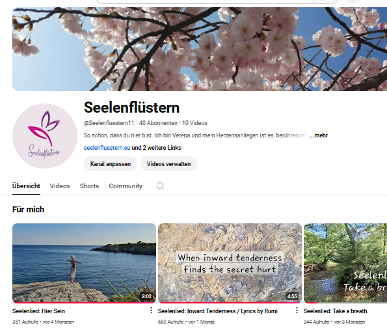Open options menu for Inward Tenderness video
The height and width of the screenshot is (336, 387).
tap(297, 311)
